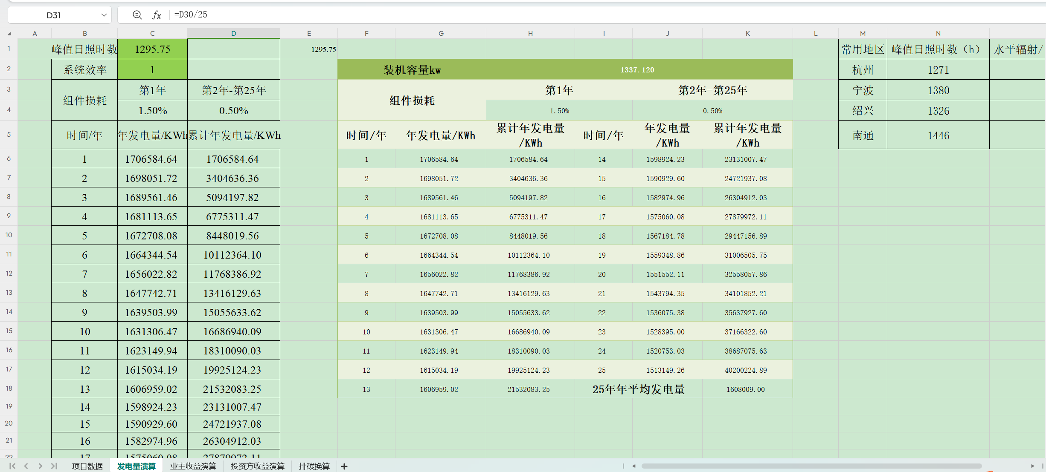
Task: Click the 常用地区 header cell
Action: pos(863,49)
